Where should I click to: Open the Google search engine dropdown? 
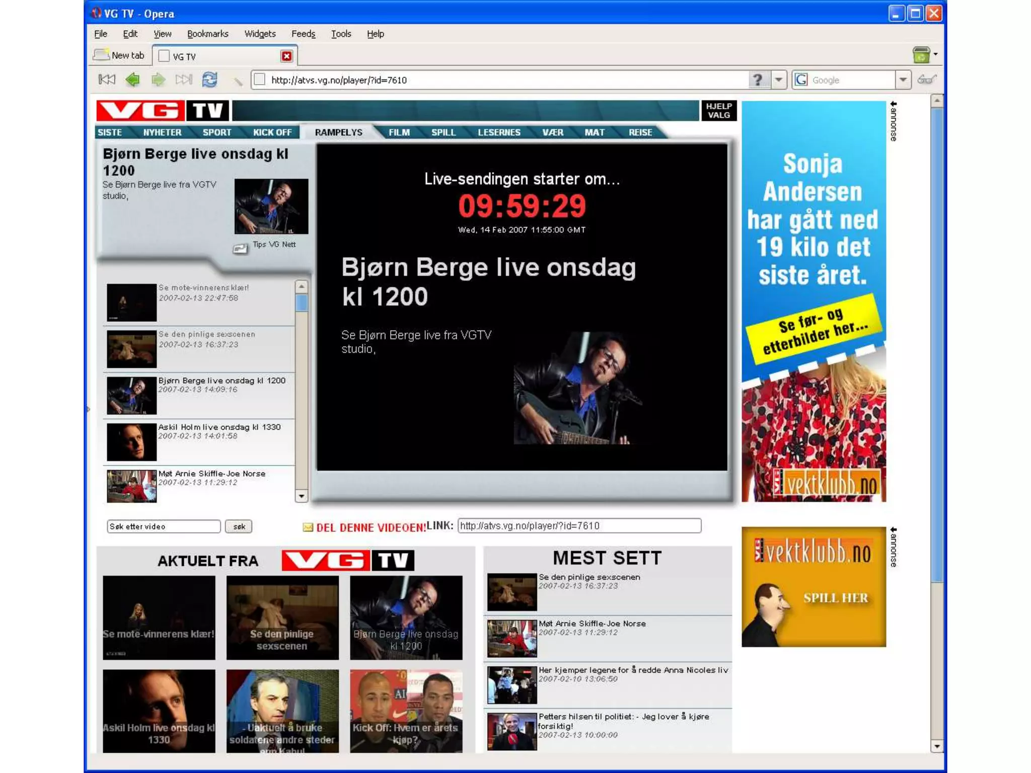903,80
